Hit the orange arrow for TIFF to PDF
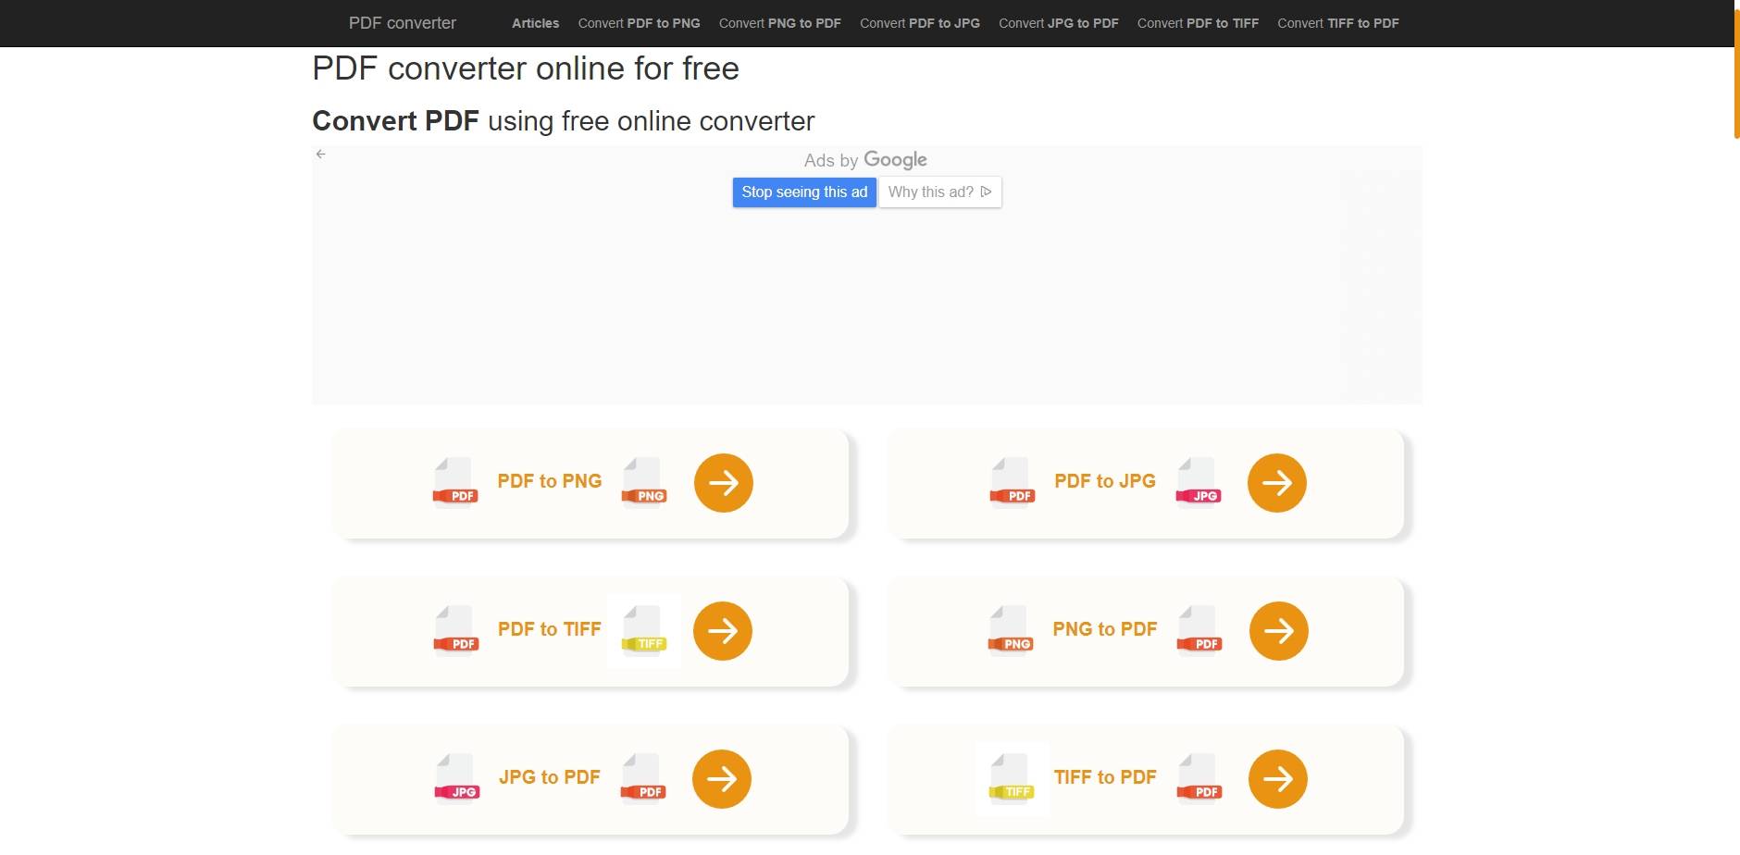 click(x=1277, y=779)
